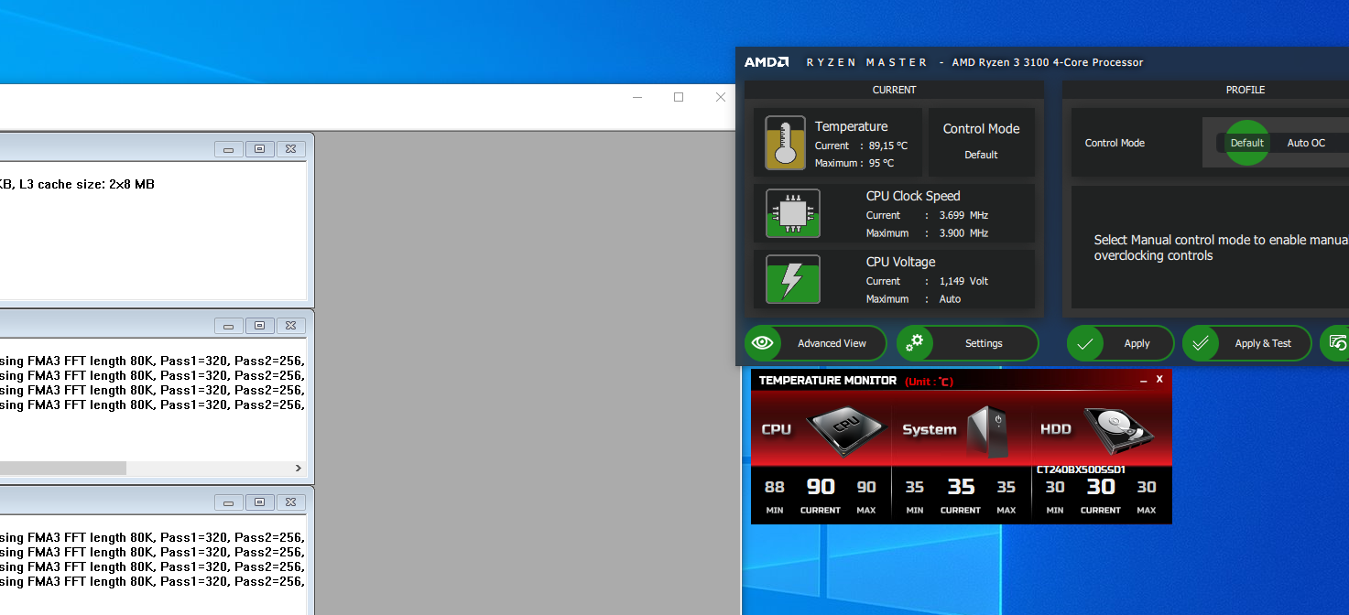Restore the first Prime95 worker sub-window
This screenshot has height=615, width=1349.
[x=260, y=149]
